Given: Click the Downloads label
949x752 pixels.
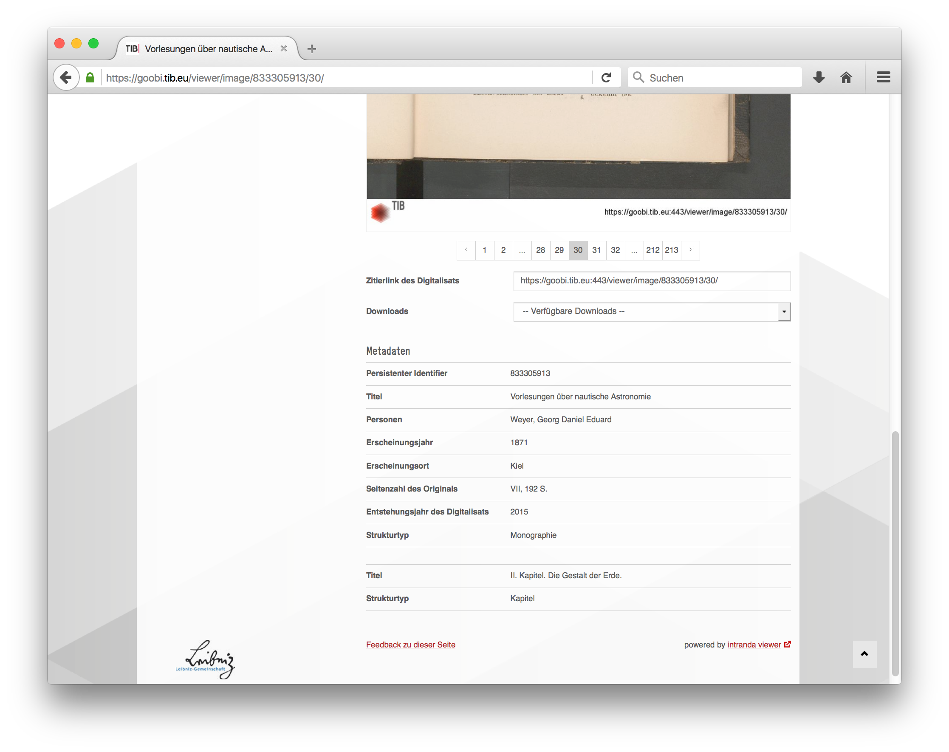Looking at the screenshot, I should point(387,311).
